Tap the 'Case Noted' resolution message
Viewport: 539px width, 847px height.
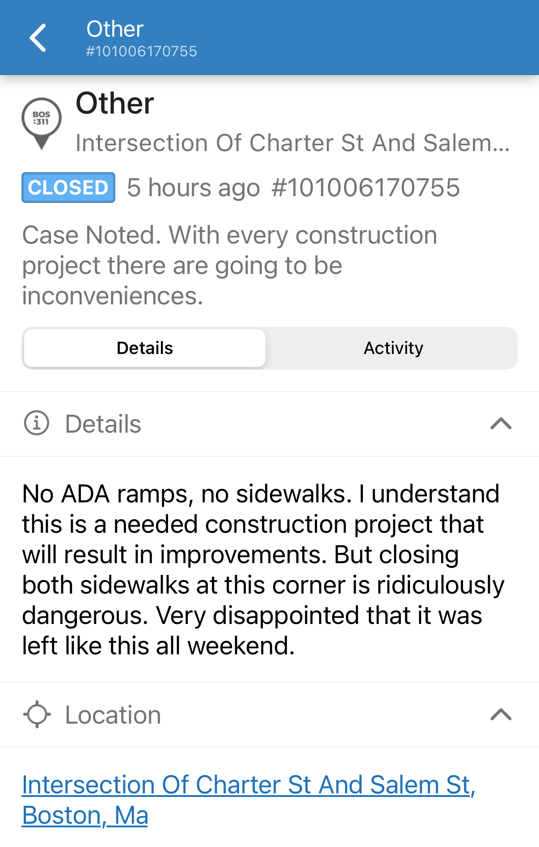click(x=229, y=265)
